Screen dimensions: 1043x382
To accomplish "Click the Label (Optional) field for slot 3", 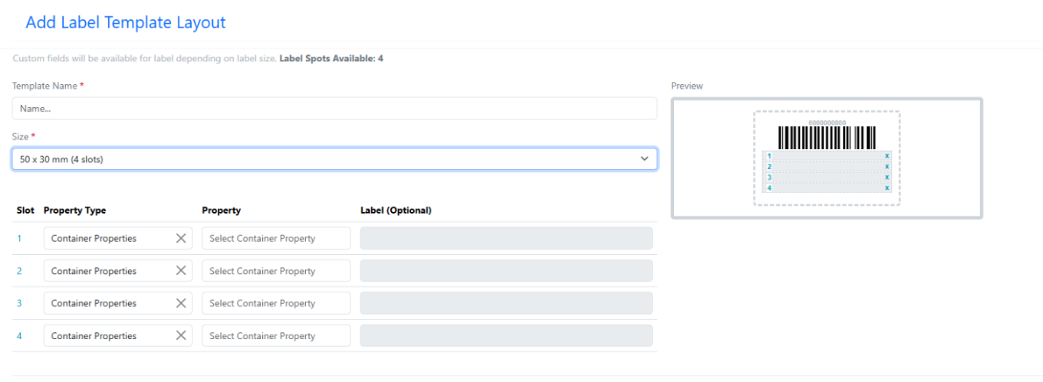I will 506,303.
